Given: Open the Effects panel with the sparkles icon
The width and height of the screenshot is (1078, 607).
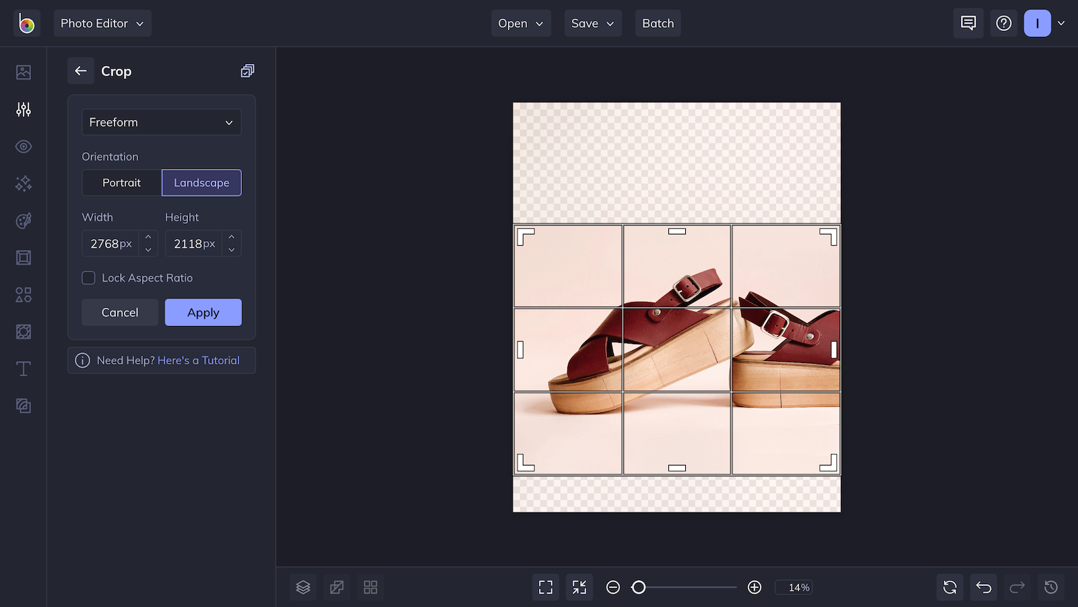Looking at the screenshot, I should point(24,183).
